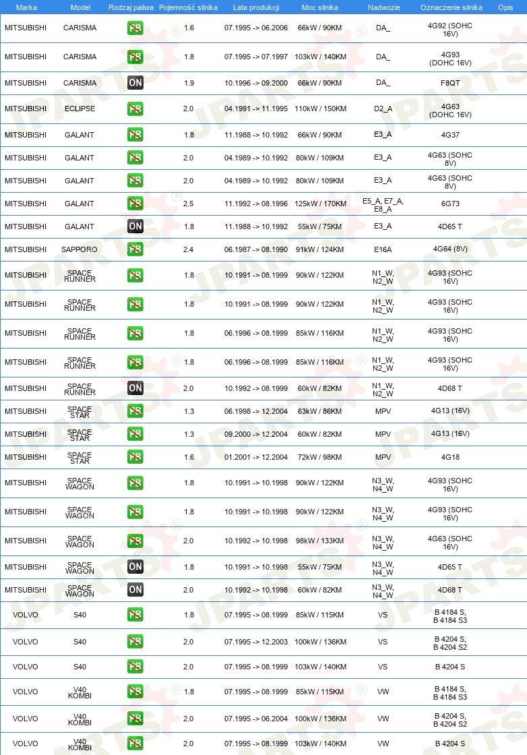Select the 91kW / 124KM power cell
This screenshot has width=527, height=755.
(x=319, y=249)
